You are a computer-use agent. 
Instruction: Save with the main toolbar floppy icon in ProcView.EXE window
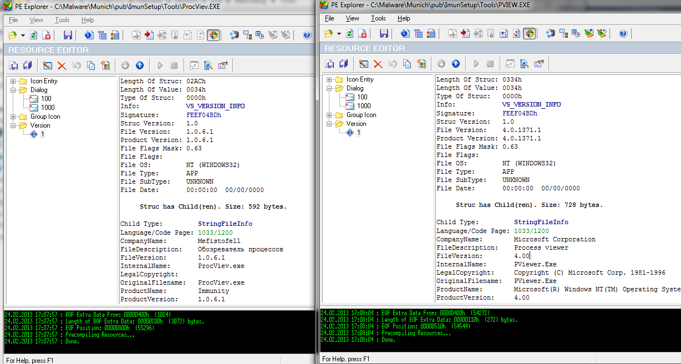(x=68, y=35)
